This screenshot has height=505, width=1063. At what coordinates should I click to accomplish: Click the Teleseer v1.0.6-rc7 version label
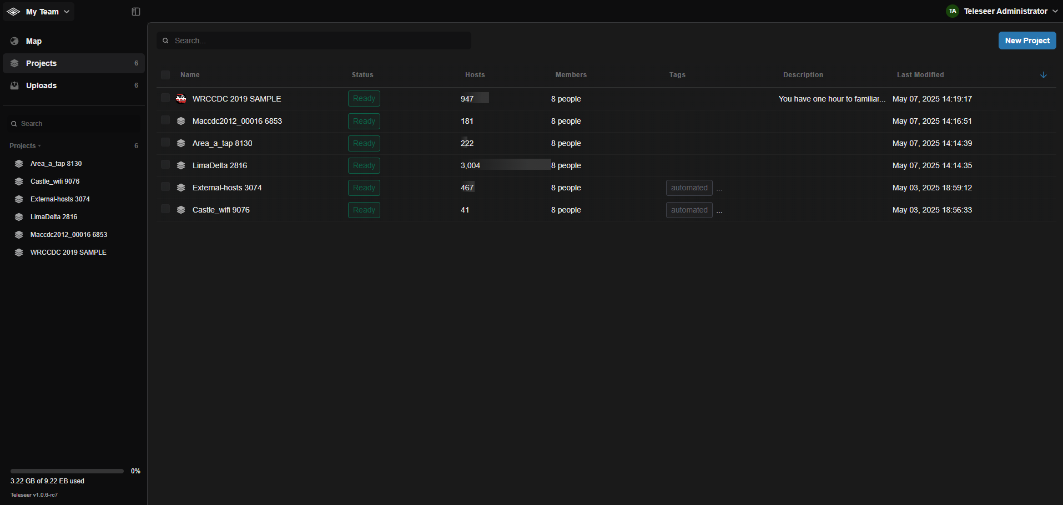pos(34,495)
